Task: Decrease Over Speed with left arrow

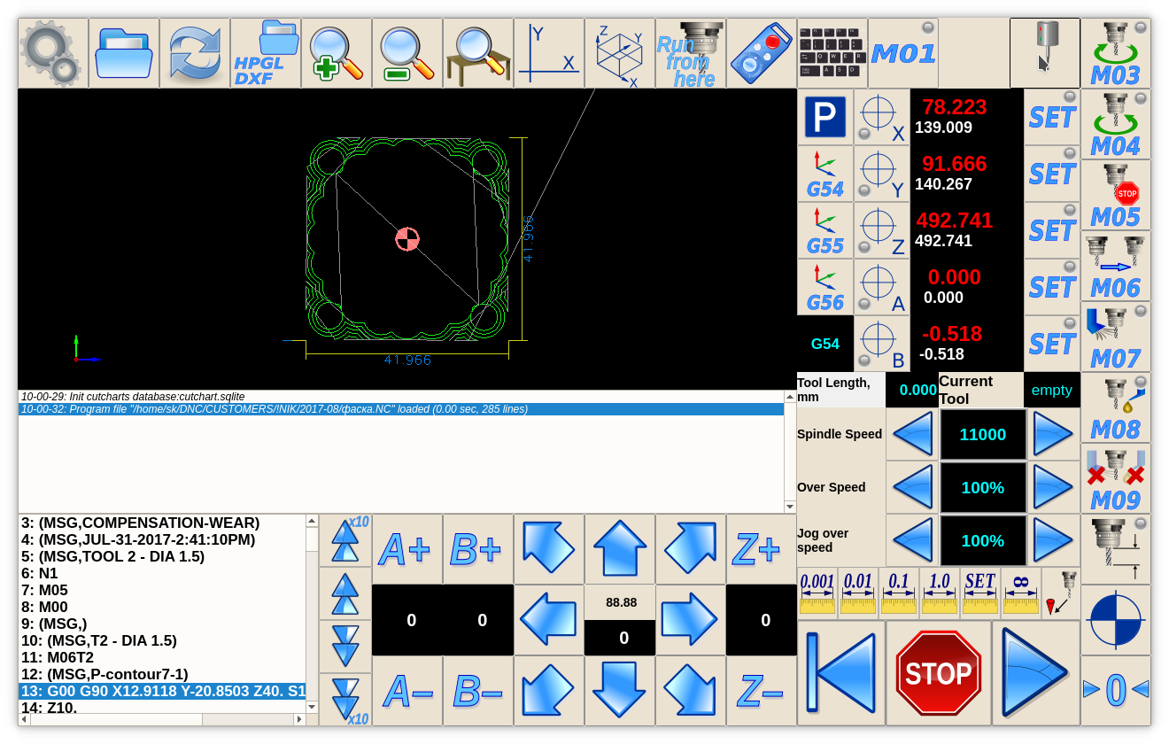Action: click(x=912, y=487)
